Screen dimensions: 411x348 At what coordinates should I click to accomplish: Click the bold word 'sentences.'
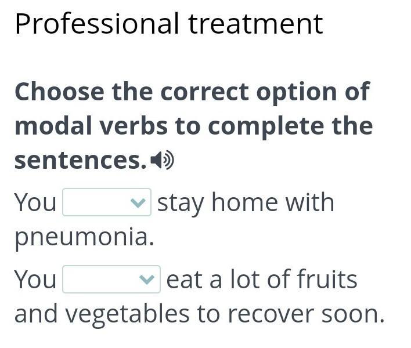[x=80, y=160]
